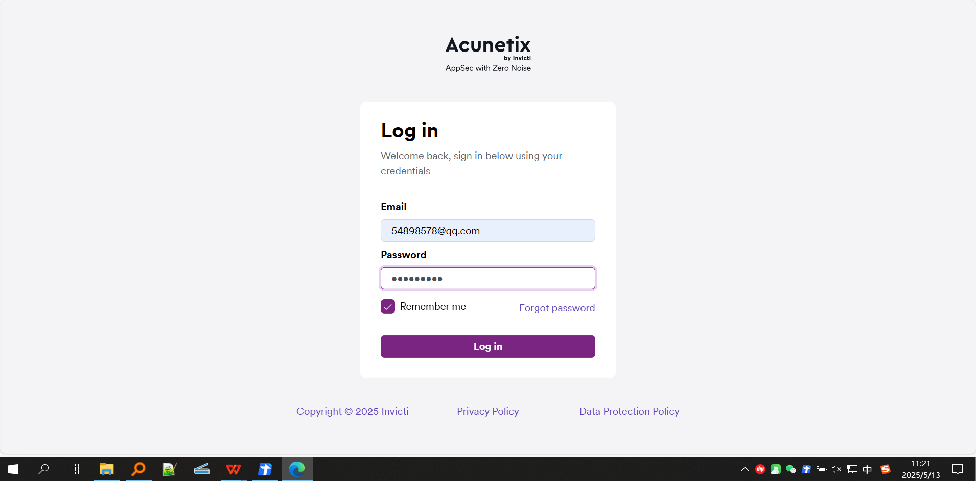Open File Explorer from the taskbar
976x481 pixels.
[106, 469]
